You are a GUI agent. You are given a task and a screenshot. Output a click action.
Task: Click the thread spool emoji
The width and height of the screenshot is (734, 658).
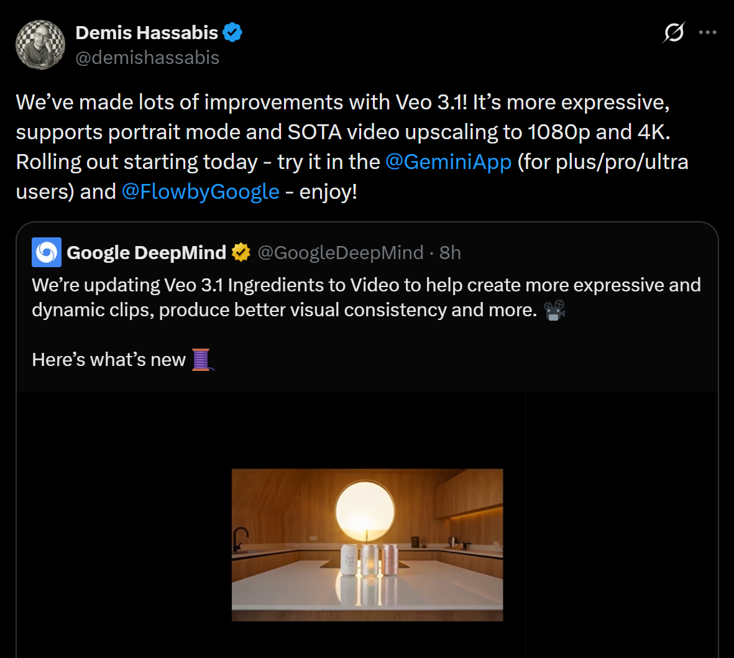pos(201,360)
